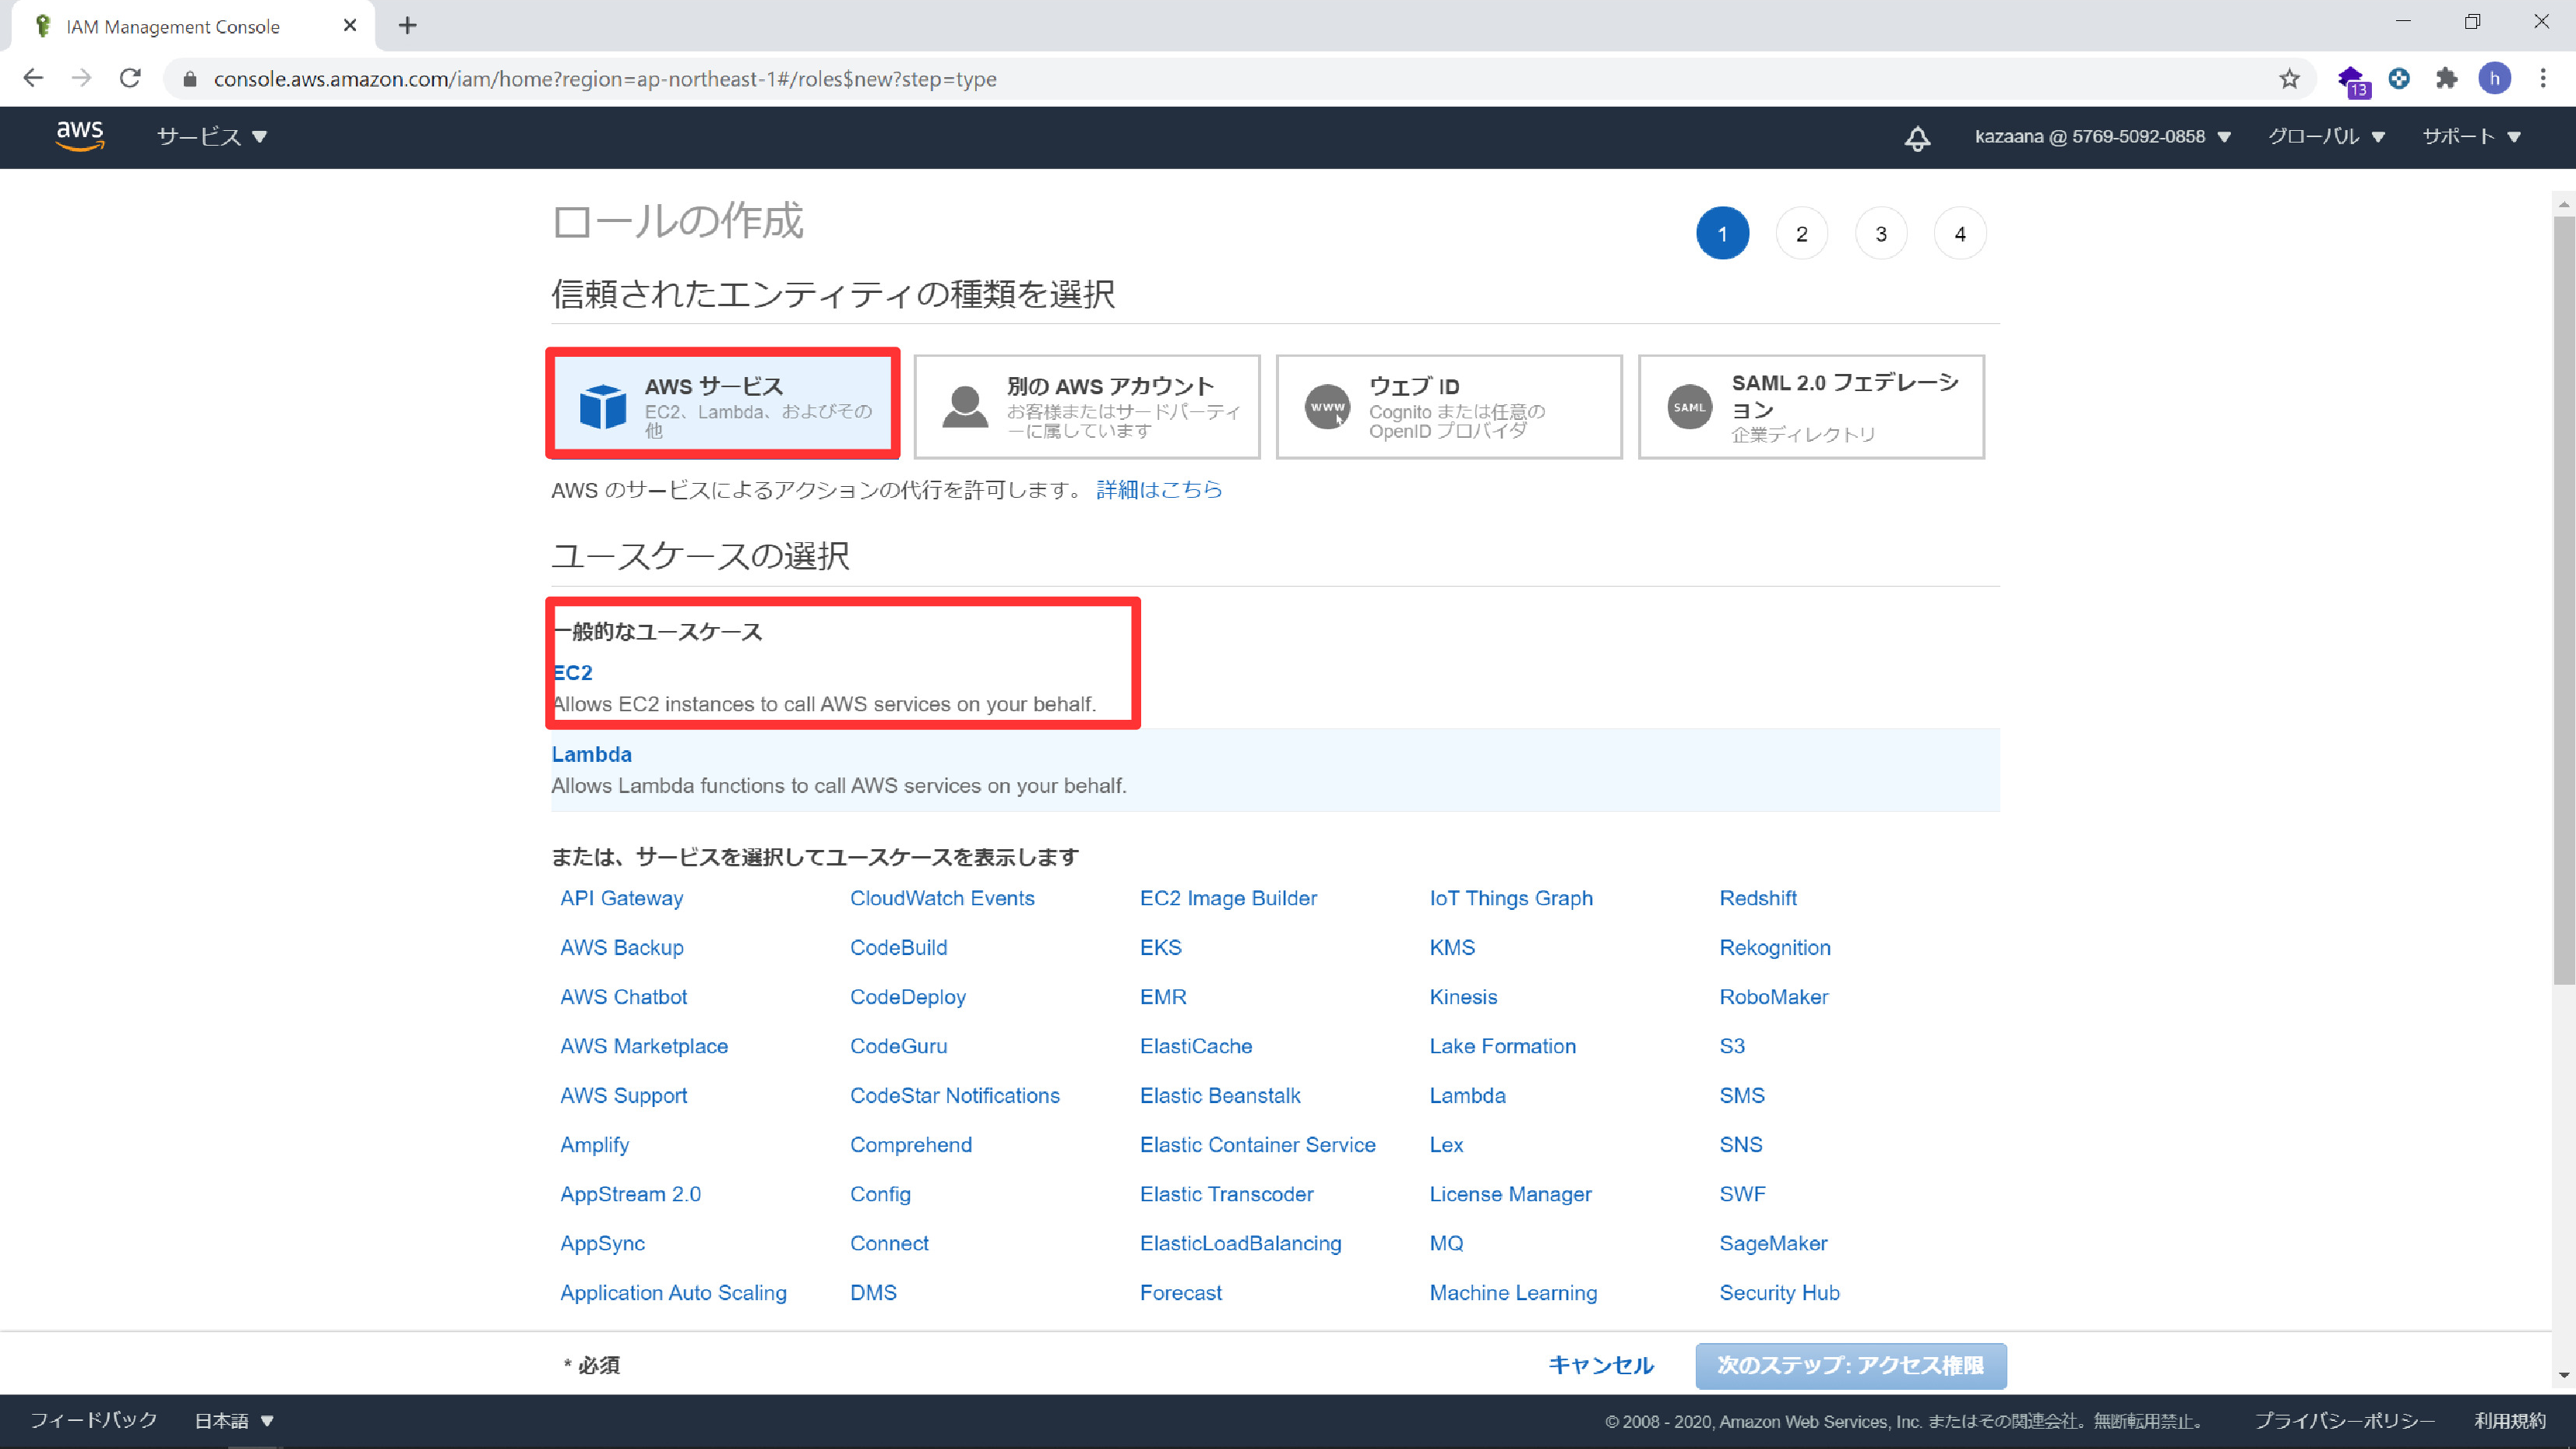Viewport: 2576px width, 1449px height.
Task: Click the blue round extension icon
Action: pyautogui.click(x=2398, y=78)
